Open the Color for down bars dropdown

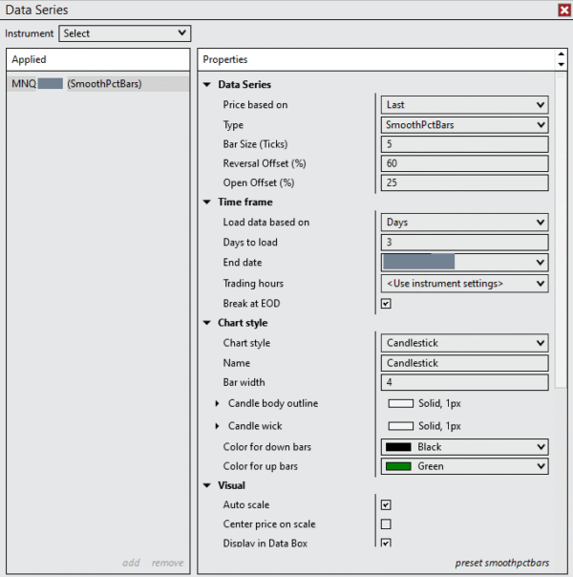[464, 447]
